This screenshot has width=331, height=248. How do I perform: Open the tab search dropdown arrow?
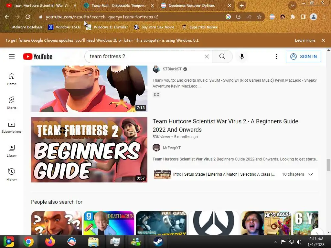293,6
